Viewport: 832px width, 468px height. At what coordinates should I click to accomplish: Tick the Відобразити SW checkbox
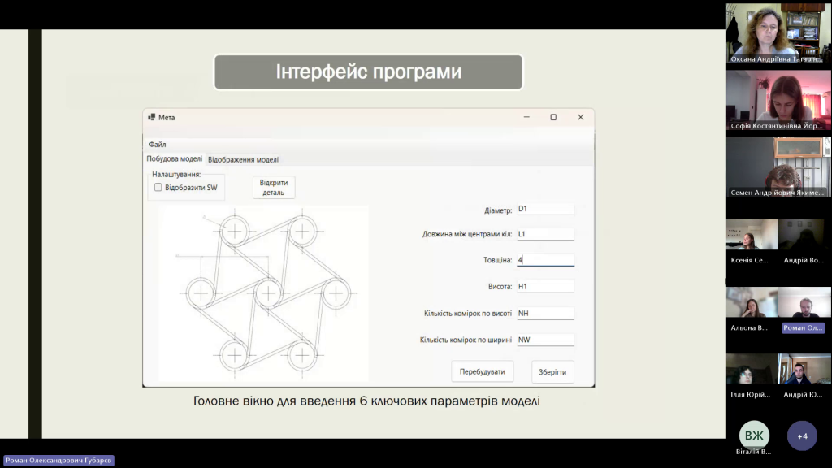[x=158, y=188]
